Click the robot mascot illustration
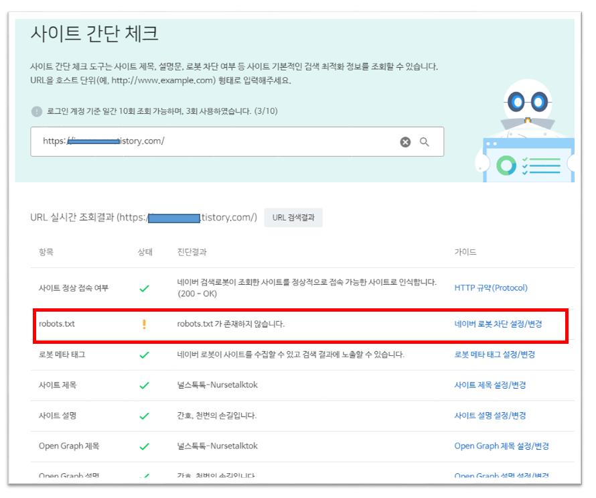This screenshot has width=596, height=498. click(525, 131)
